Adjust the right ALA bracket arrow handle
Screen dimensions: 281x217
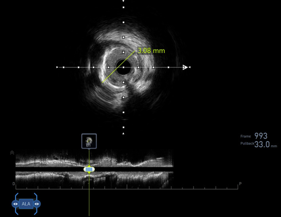point(37,204)
